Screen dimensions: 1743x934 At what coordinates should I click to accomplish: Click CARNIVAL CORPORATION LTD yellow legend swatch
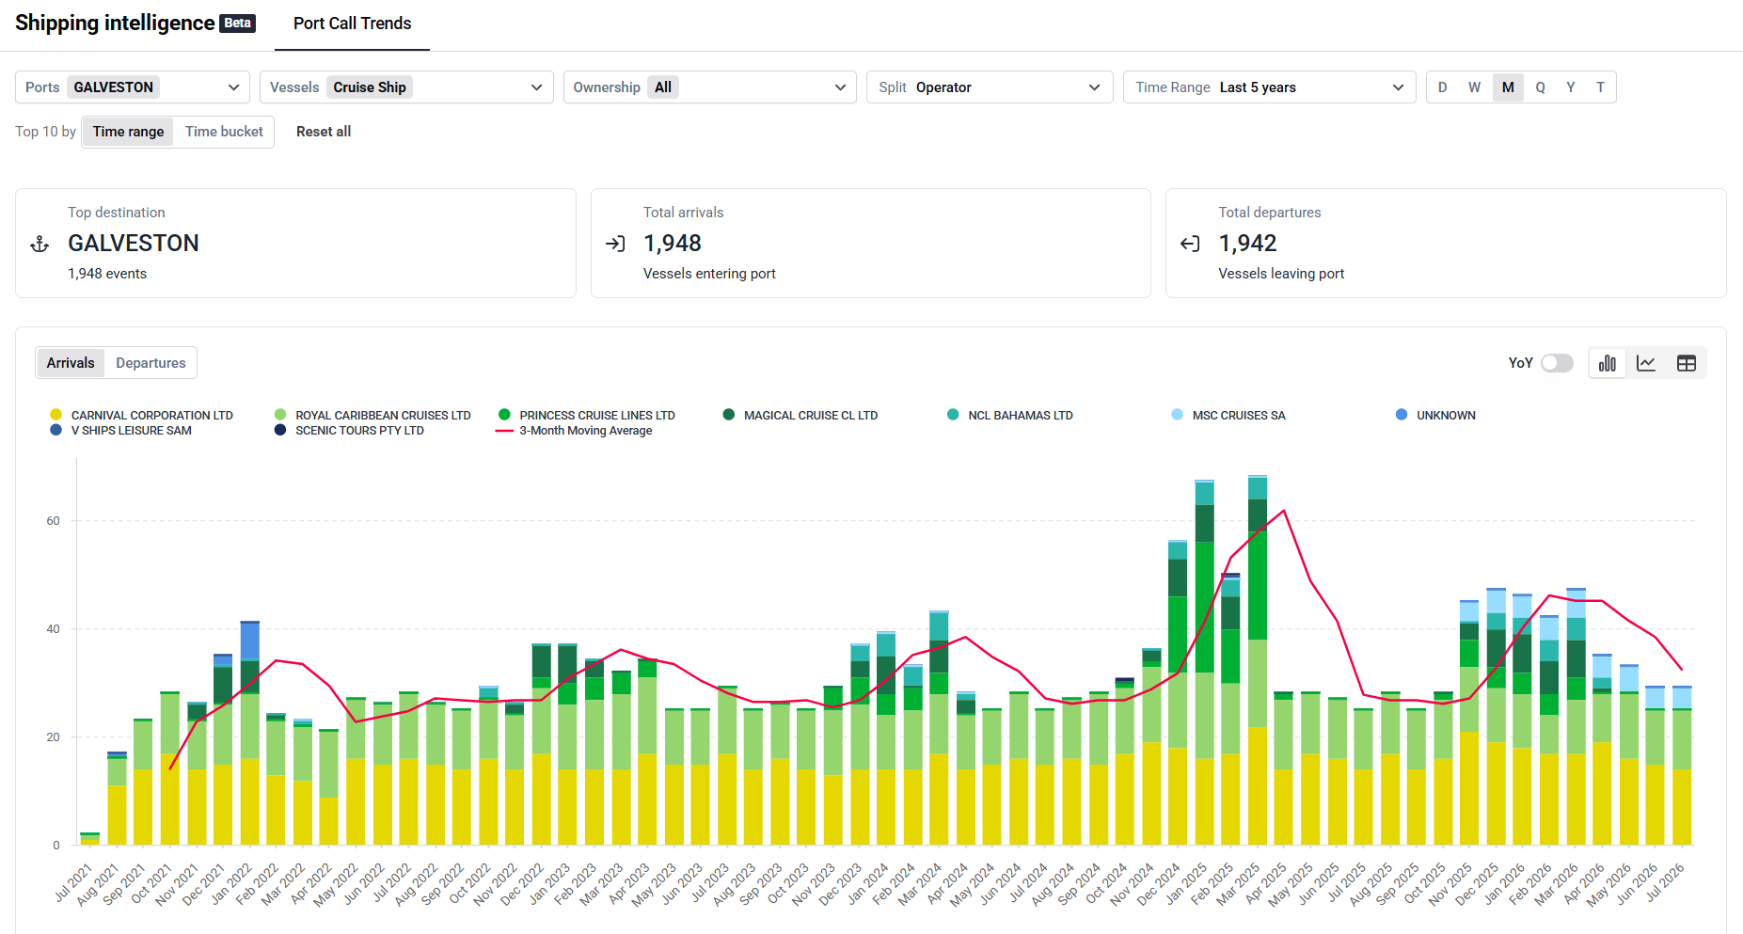pyautogui.click(x=56, y=415)
